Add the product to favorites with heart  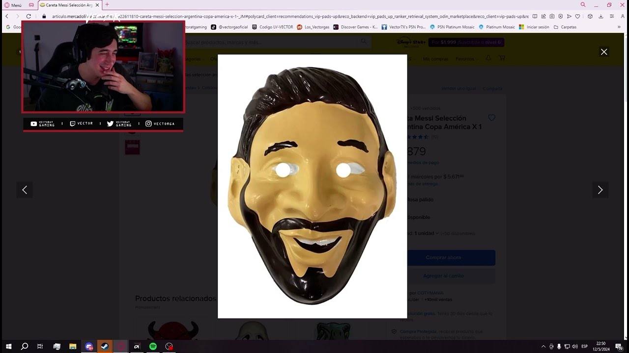pos(491,118)
